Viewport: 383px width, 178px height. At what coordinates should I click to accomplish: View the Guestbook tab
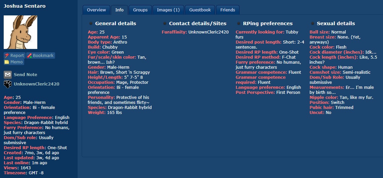click(200, 10)
